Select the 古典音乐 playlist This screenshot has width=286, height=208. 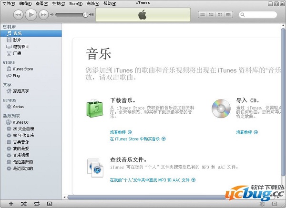(31, 142)
